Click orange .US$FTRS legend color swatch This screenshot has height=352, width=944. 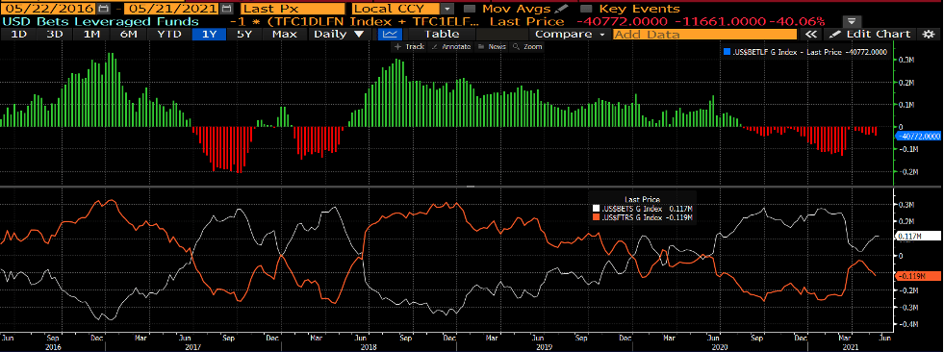596,216
